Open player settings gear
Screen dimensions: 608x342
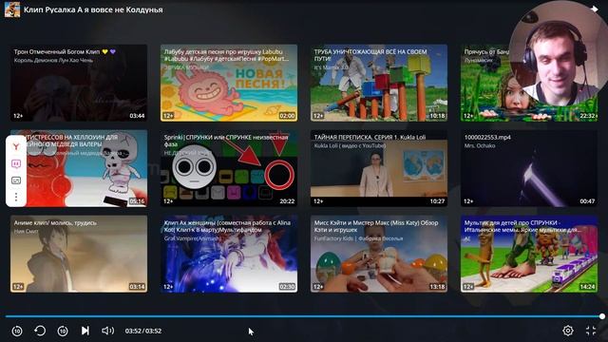568,331
